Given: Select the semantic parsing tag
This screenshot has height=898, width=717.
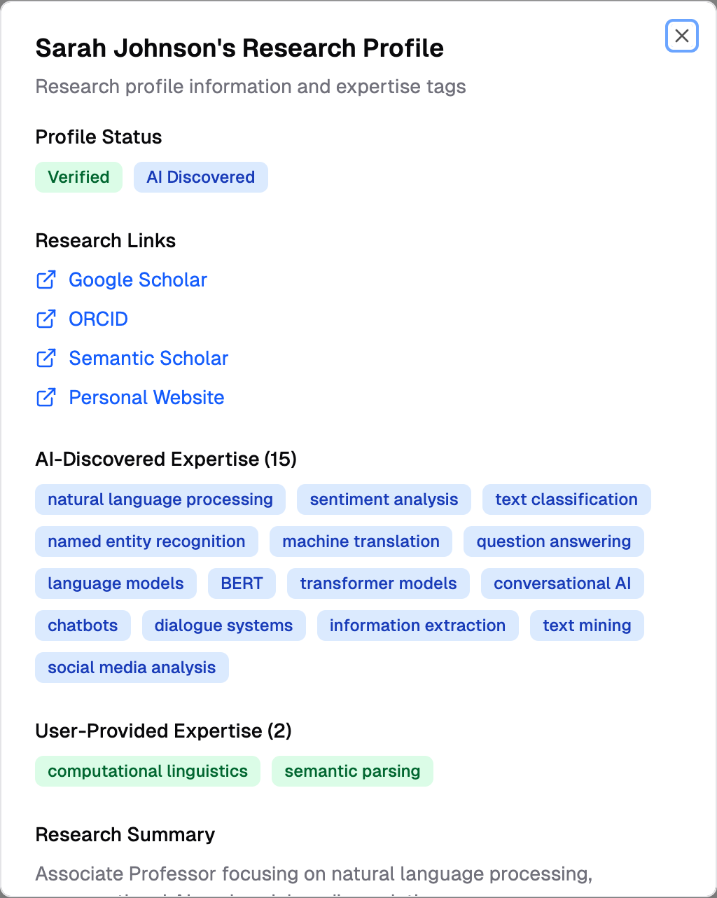Looking at the screenshot, I should click(352, 771).
